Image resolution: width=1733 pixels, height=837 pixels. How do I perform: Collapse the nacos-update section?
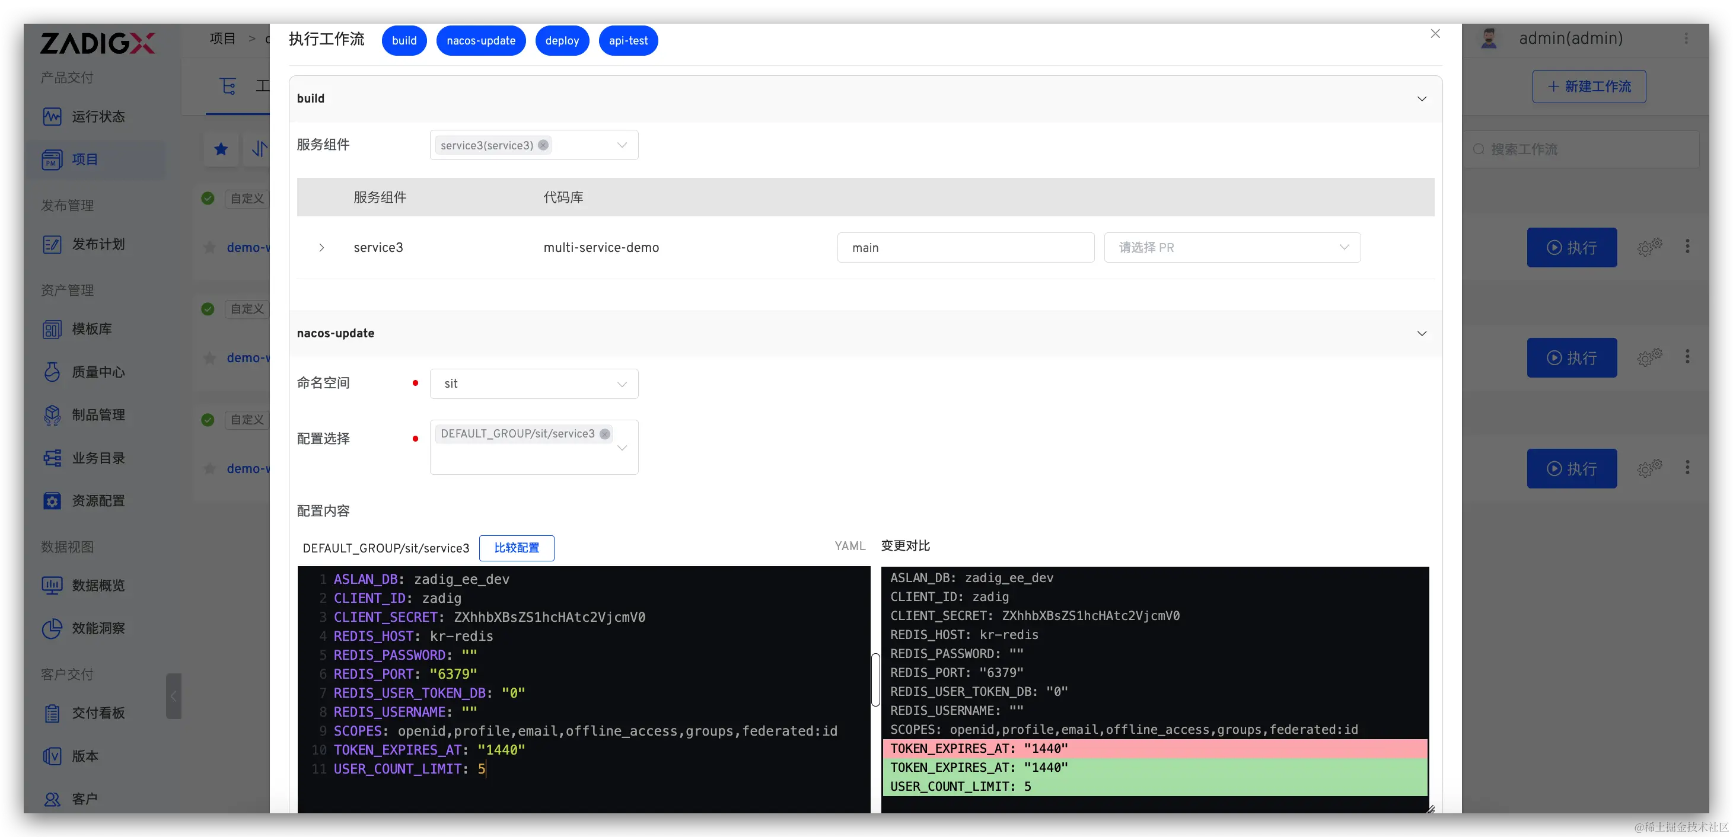pos(1422,334)
